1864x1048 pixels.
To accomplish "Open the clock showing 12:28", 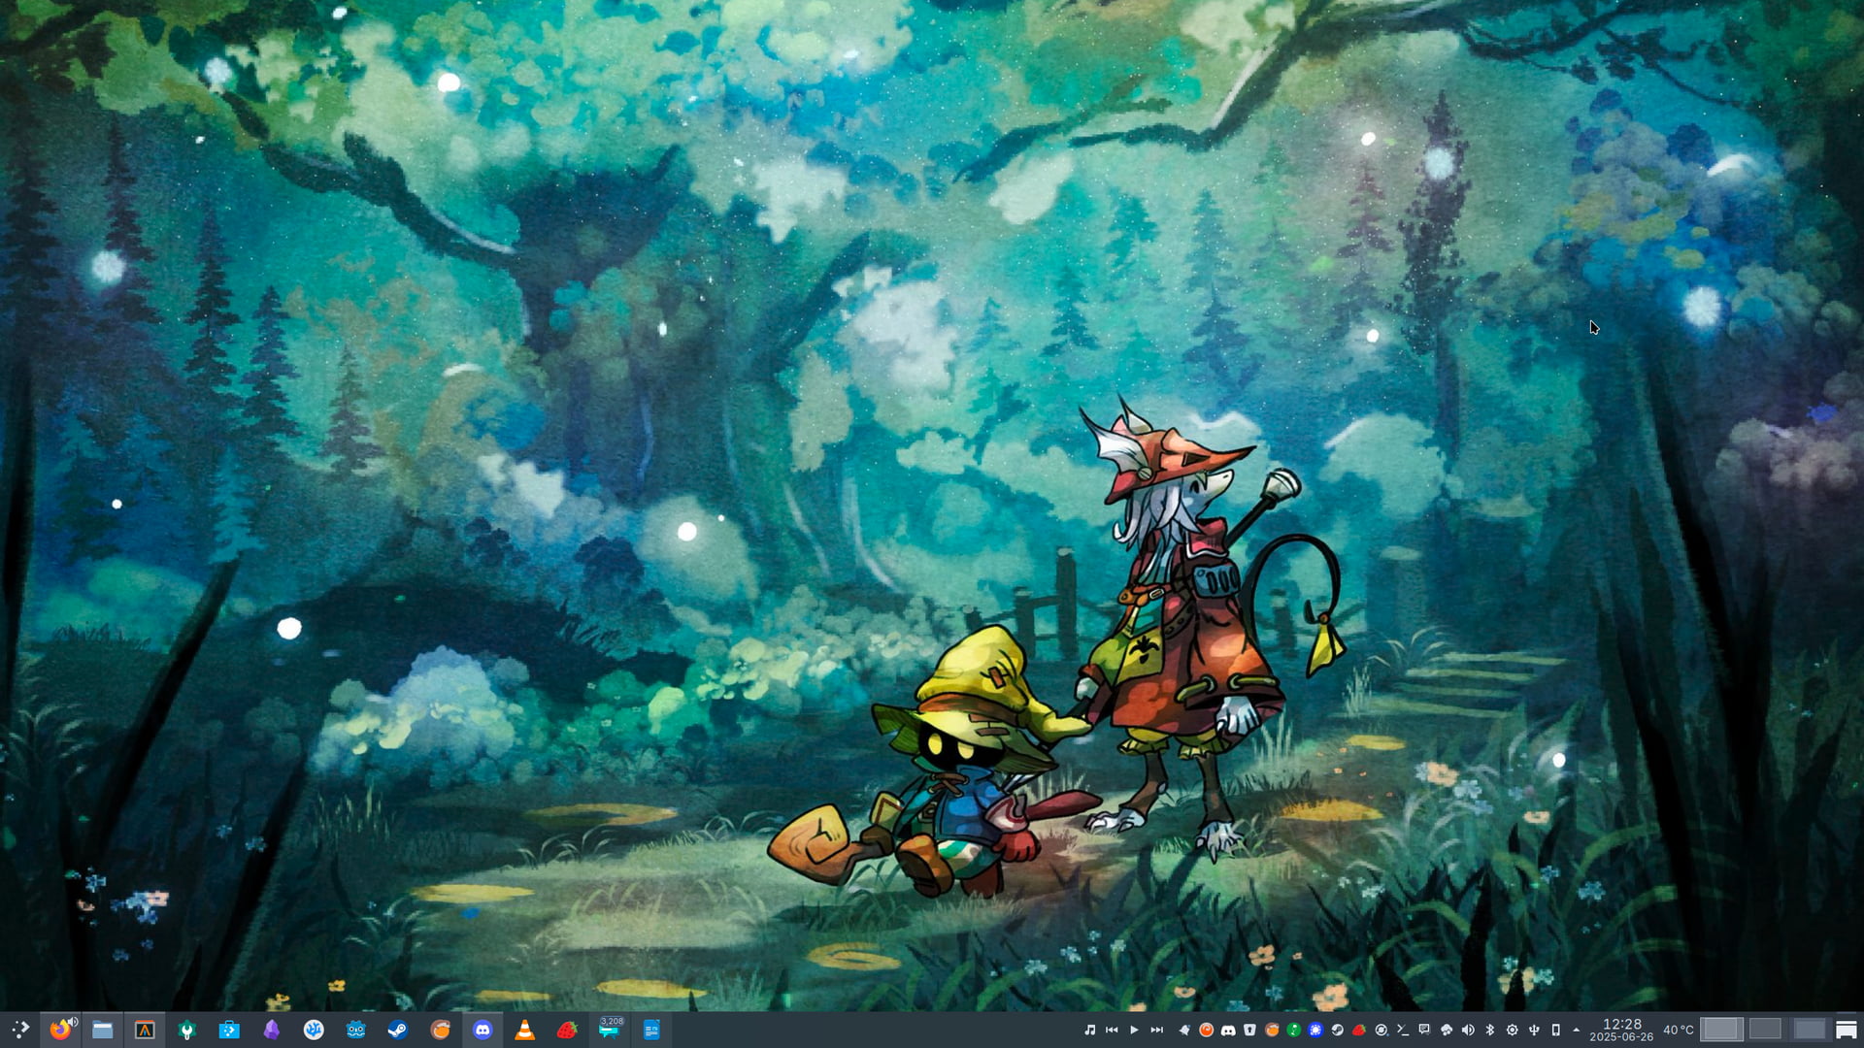I will point(1621,1030).
